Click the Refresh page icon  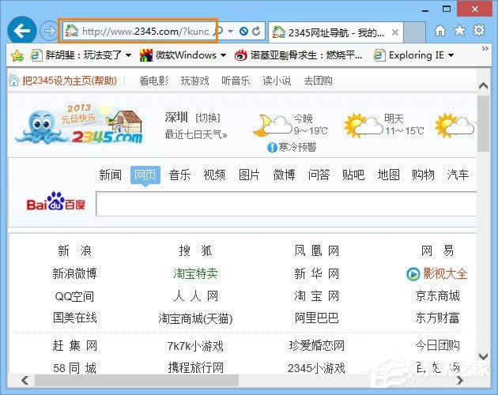tap(256, 31)
